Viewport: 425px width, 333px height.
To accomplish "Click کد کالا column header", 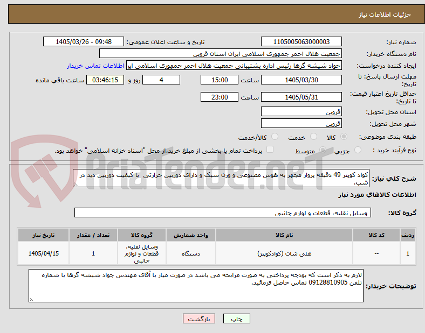I will tap(376, 235).
